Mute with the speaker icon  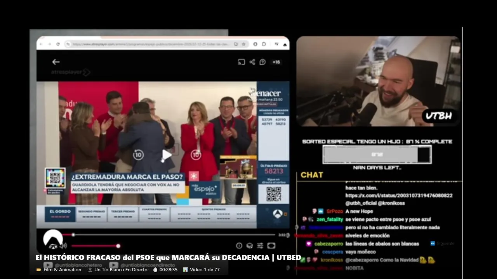pos(63,246)
